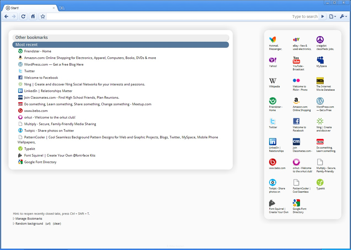
Task: Open the Meetup.com list link
Action: pos(88,104)
